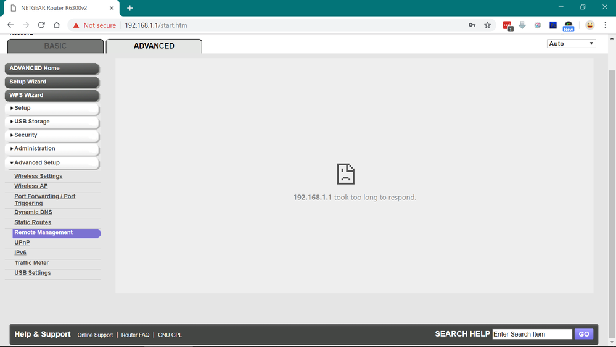Open Wireless AP page
The height and width of the screenshot is (347, 616).
(31, 186)
